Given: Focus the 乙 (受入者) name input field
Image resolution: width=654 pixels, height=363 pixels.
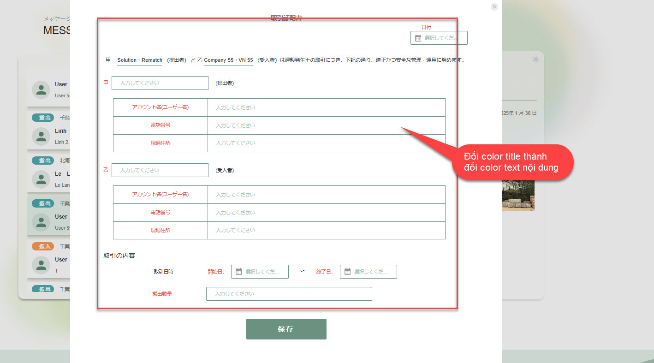Looking at the screenshot, I should [x=160, y=170].
